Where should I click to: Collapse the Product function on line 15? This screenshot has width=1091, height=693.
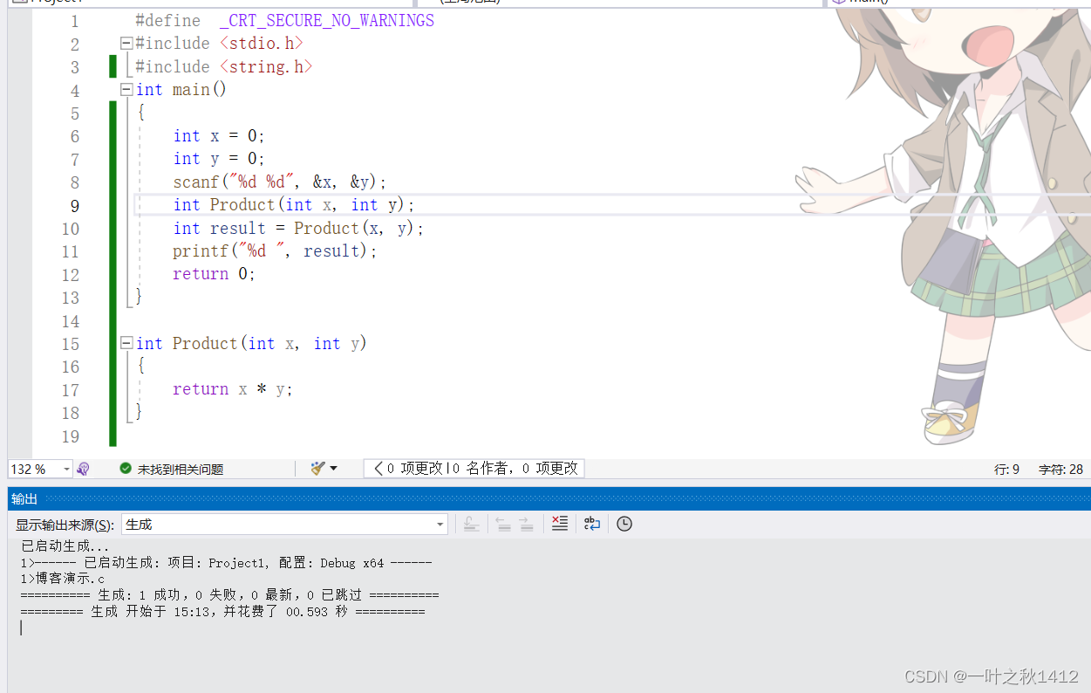point(126,343)
